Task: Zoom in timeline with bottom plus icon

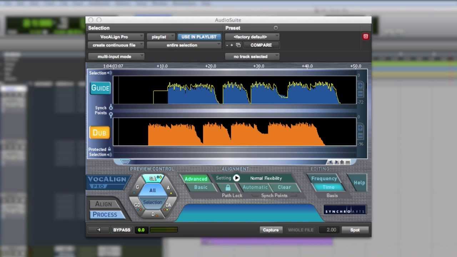Action: pos(342,162)
